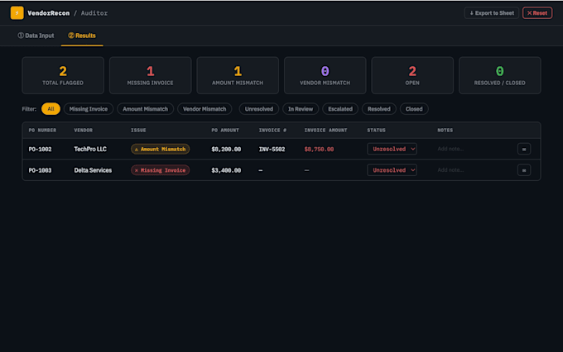
Task: Click the INVOICE AMOUNT column header
Action: [325, 130]
